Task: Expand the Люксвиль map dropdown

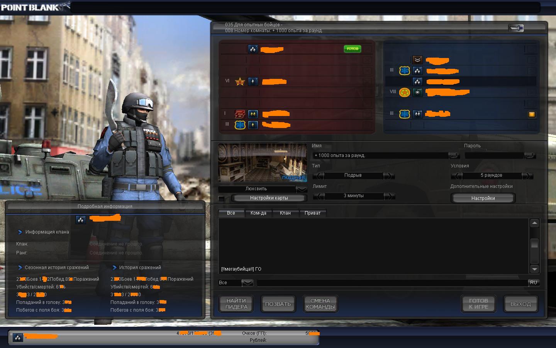Action: pyautogui.click(x=301, y=189)
